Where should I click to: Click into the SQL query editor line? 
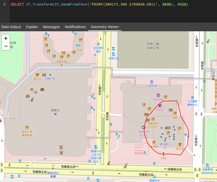point(104,4)
